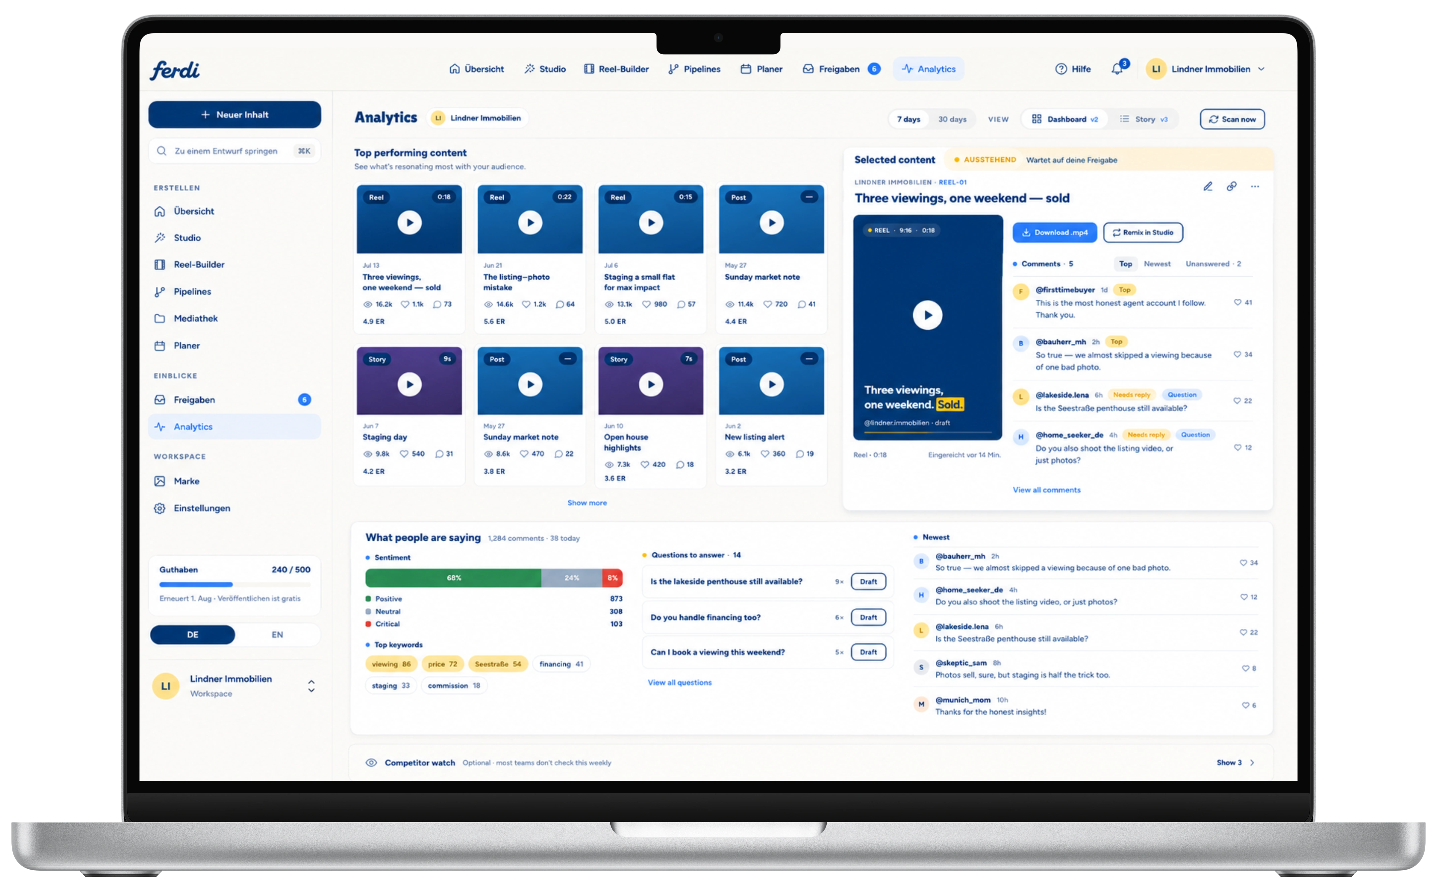Sort comments by Newest
The width and height of the screenshot is (1437, 886).
click(x=1157, y=264)
